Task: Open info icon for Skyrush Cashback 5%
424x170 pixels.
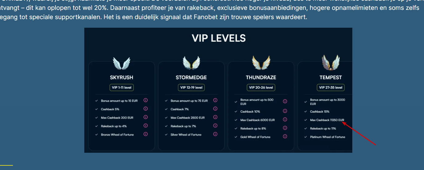Action: (x=146, y=109)
